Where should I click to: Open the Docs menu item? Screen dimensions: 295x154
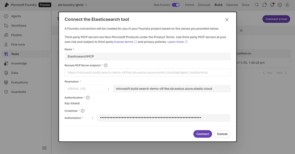point(245,5)
